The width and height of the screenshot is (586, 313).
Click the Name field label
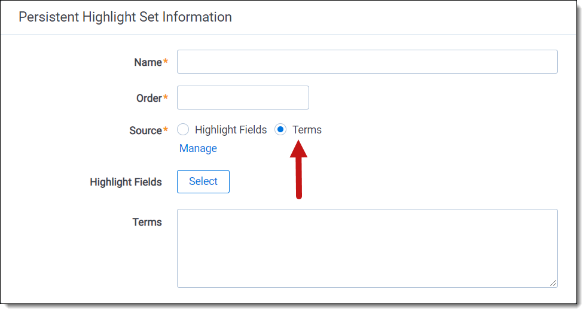[148, 62]
